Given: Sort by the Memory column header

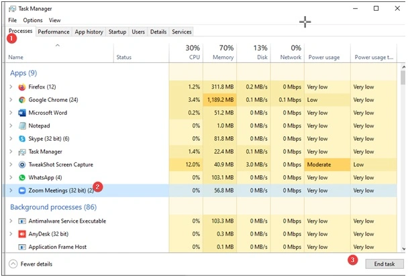Looking at the screenshot, I should pyautogui.click(x=220, y=53).
